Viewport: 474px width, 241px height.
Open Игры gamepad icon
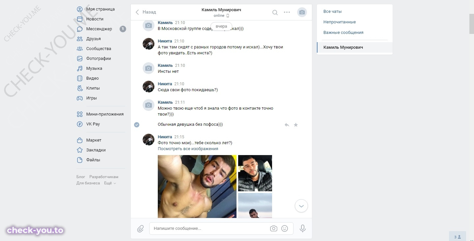[x=80, y=98]
